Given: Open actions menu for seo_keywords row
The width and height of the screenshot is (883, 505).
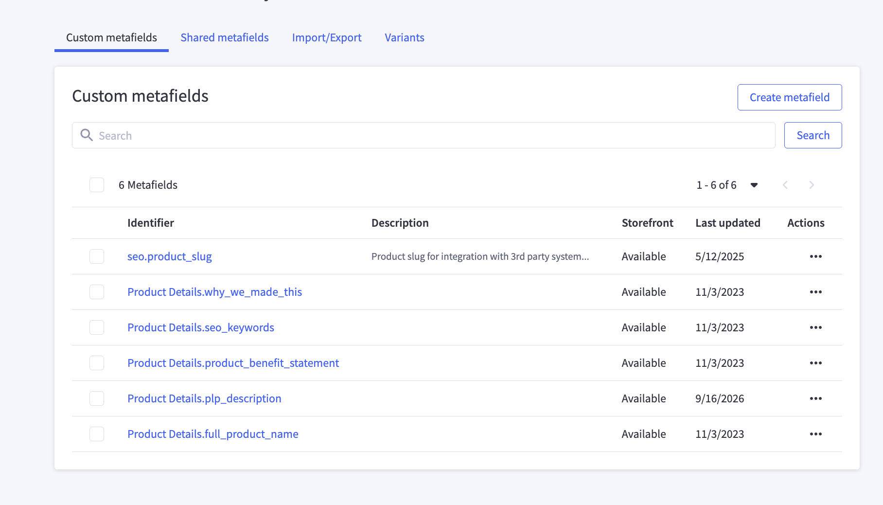Looking at the screenshot, I should coord(815,327).
